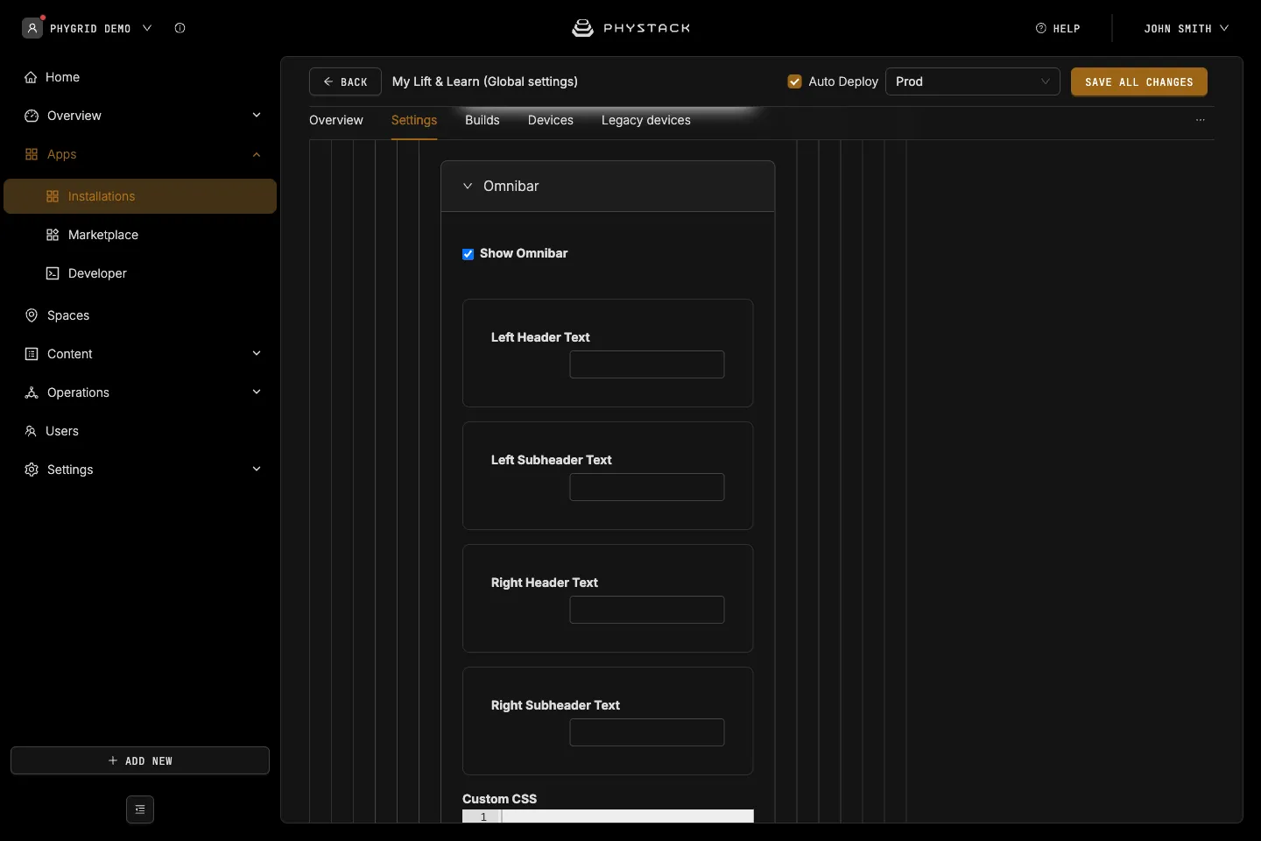Click the Home house icon
The height and width of the screenshot is (841, 1261).
pyautogui.click(x=31, y=77)
